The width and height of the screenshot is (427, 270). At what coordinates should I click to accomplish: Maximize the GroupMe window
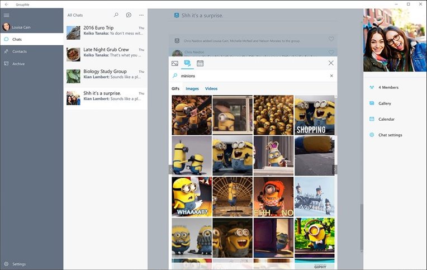point(409,4)
